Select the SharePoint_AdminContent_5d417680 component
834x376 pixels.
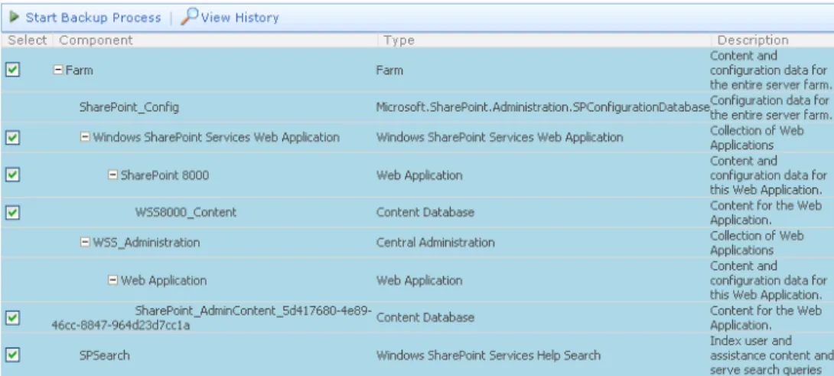click(x=212, y=317)
